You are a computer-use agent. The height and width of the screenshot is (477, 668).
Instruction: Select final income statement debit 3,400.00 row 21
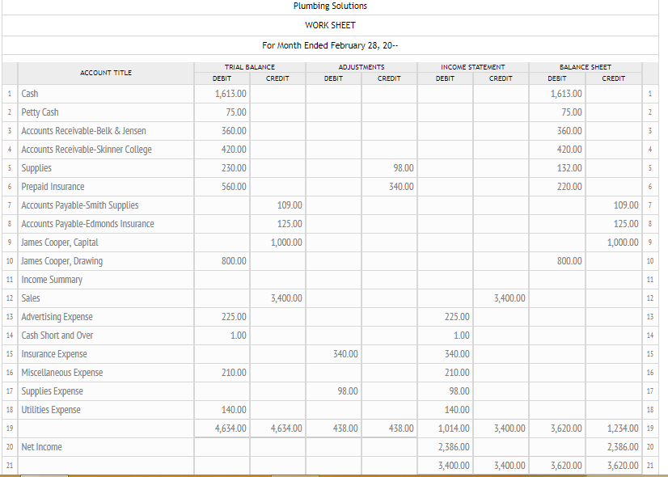(x=445, y=466)
